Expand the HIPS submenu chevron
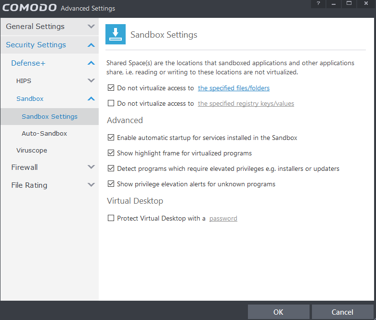The image size is (376, 320). tap(91, 81)
